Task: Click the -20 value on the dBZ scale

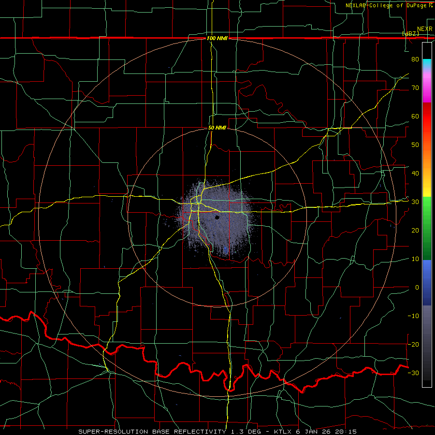Action: coord(413,345)
